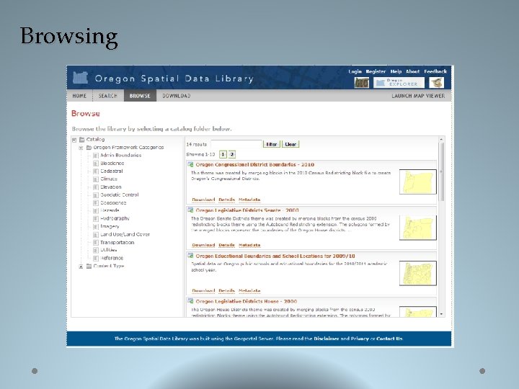Select the BROWSE tab

pyautogui.click(x=140, y=96)
